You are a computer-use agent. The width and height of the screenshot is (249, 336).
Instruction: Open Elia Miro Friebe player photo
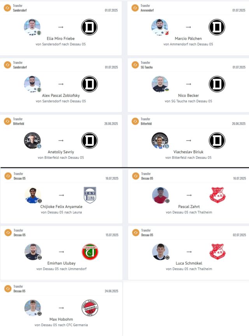pos(32,27)
